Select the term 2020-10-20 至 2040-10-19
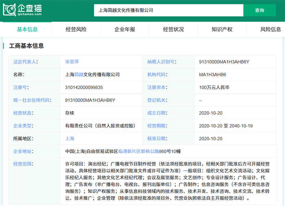This screenshot has height=206, width=285. pyautogui.click(x=226, y=126)
